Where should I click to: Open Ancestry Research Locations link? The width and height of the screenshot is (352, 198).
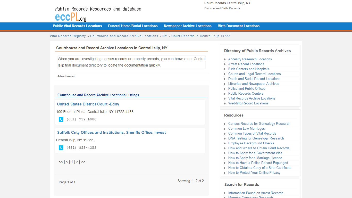[x=250, y=59]
